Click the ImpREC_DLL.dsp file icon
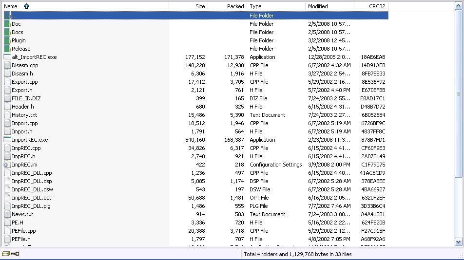This screenshot has width=464, height=260. click(7, 181)
